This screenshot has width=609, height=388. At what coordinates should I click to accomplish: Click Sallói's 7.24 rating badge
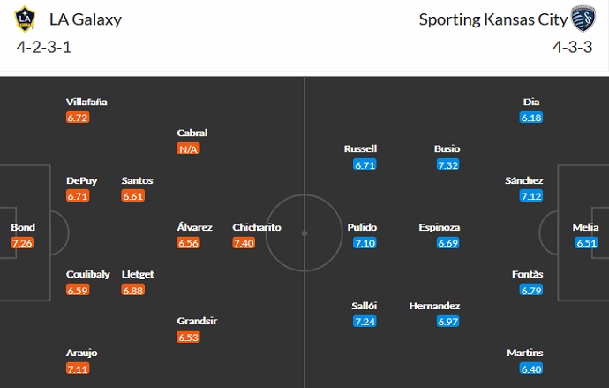[365, 322]
